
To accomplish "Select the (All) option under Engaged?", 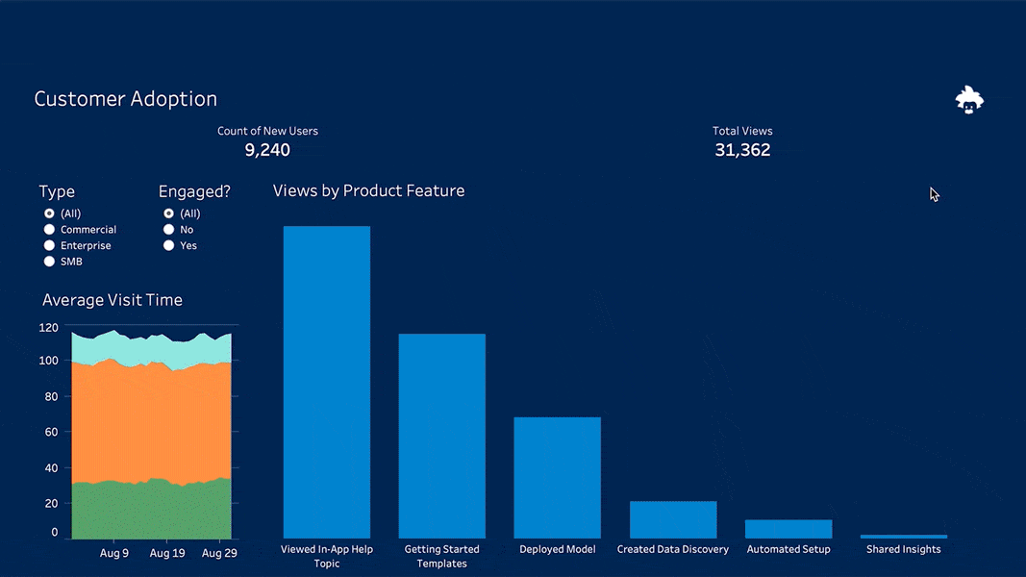I will [x=168, y=213].
